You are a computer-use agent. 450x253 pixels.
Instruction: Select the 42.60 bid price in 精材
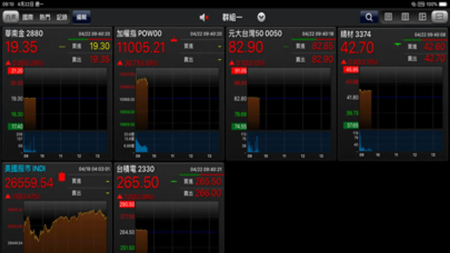point(435,46)
